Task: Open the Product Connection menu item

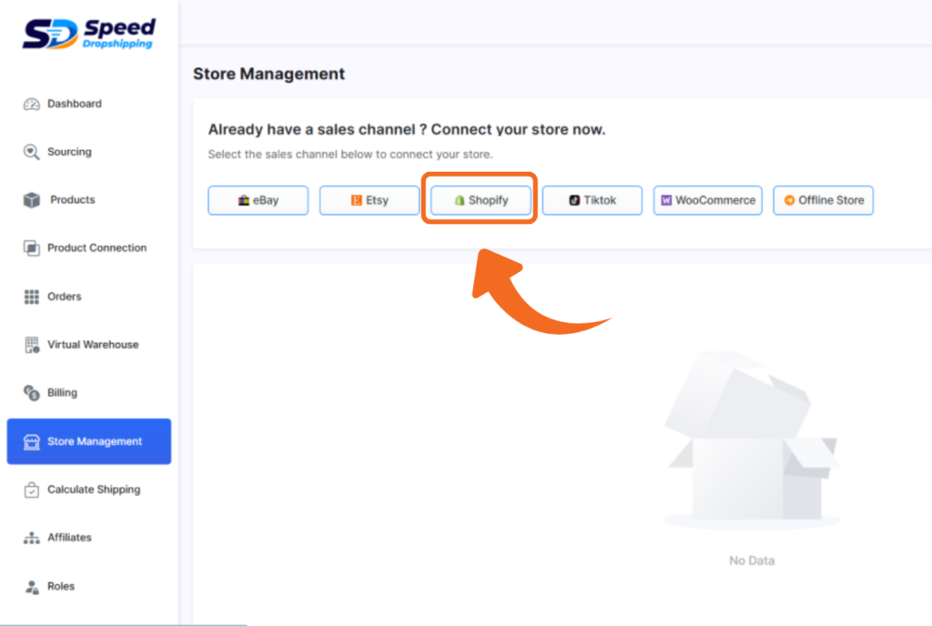Action: 96,247
